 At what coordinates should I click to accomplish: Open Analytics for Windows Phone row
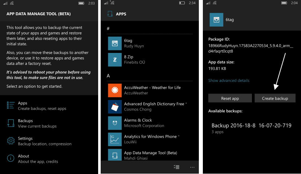(150, 139)
